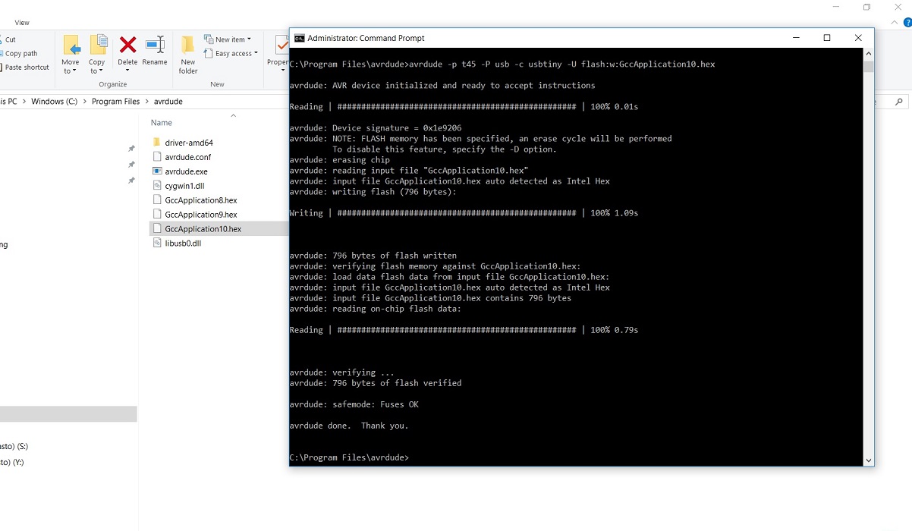This screenshot has height=531, width=912.
Task: Open the Easy access dropdown
Action: 231,54
